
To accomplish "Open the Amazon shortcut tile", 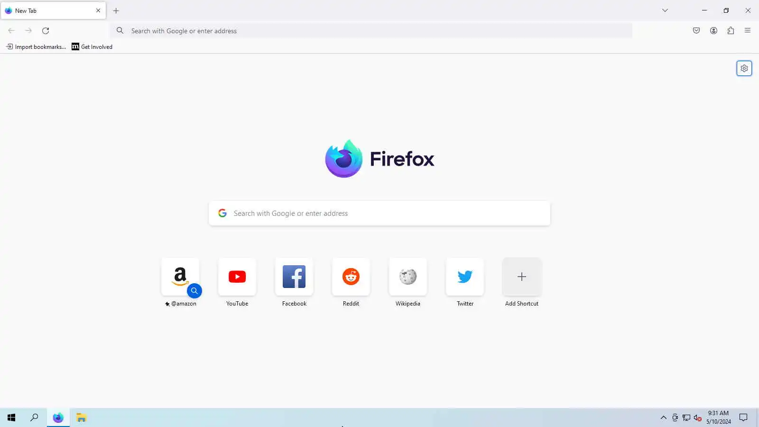I will click(x=180, y=277).
